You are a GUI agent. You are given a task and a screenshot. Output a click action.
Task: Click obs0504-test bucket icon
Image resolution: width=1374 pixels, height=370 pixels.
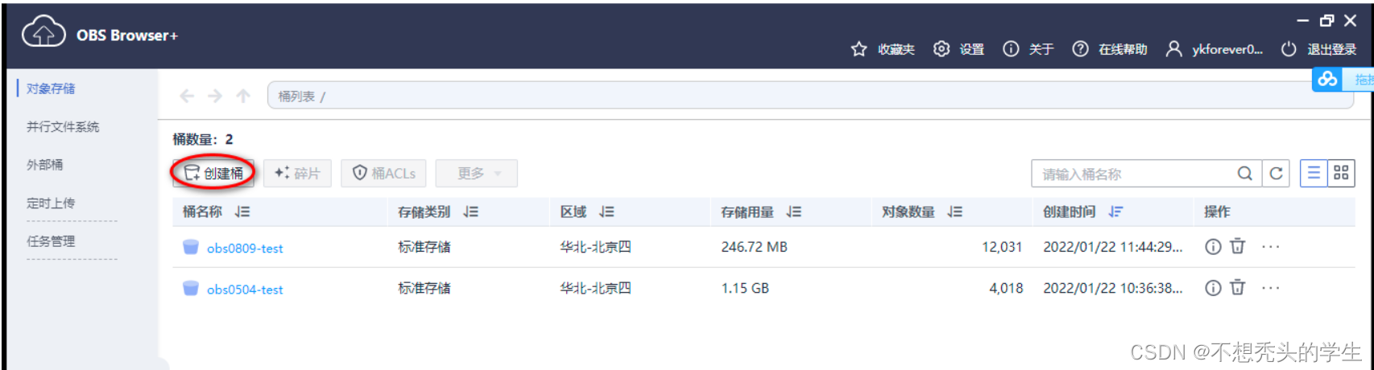point(190,288)
